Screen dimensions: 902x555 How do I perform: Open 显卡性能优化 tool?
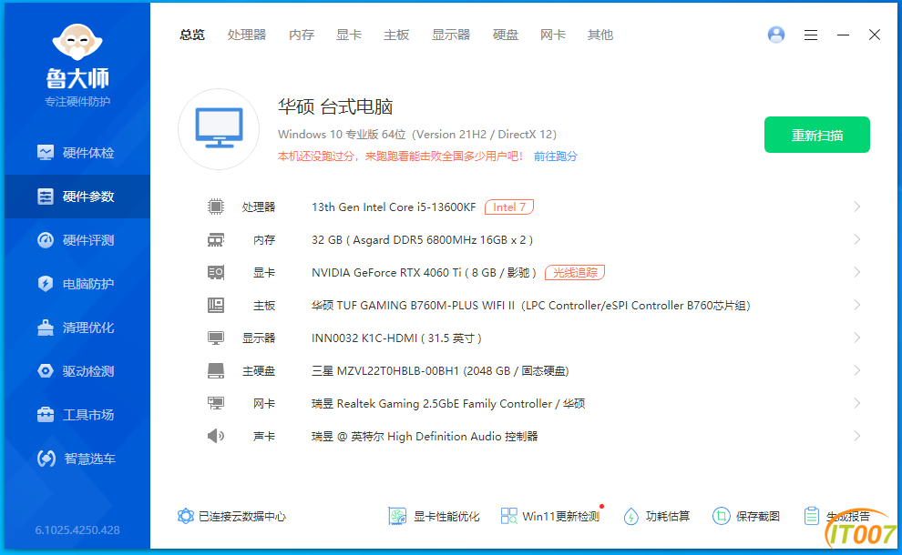click(434, 517)
